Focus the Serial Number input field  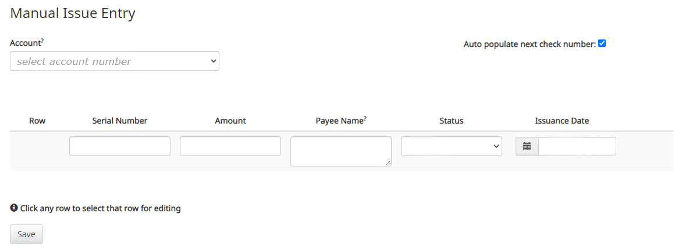(x=120, y=146)
